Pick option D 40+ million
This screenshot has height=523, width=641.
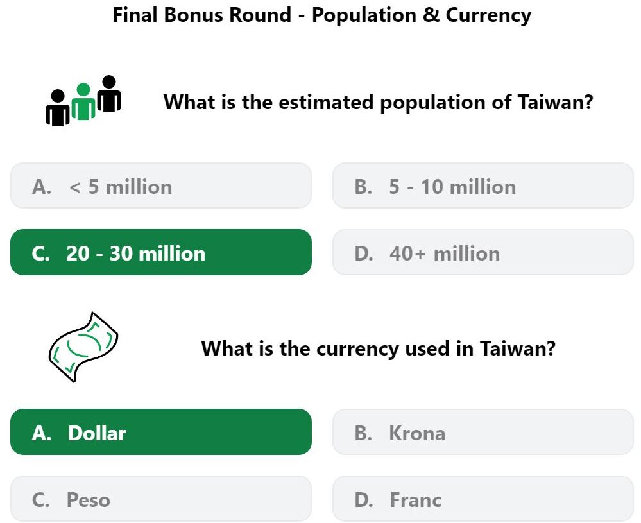(x=483, y=252)
